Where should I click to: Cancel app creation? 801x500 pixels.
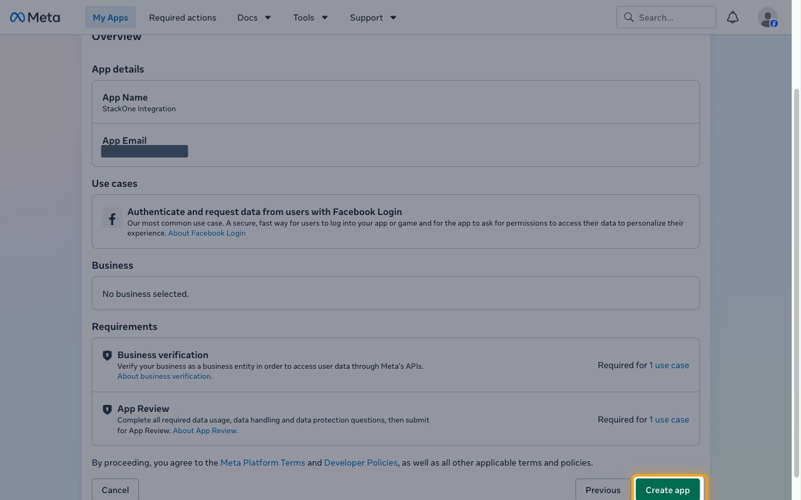115,490
